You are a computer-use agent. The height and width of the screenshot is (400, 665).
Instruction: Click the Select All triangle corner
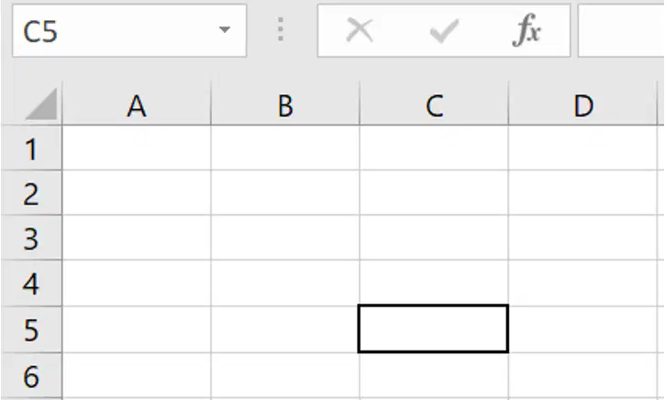(41, 104)
